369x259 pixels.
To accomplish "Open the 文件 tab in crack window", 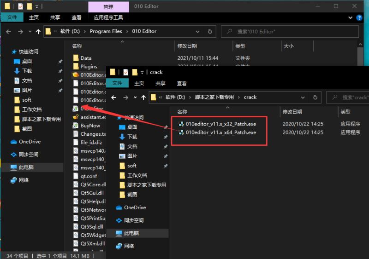I will (117, 83).
